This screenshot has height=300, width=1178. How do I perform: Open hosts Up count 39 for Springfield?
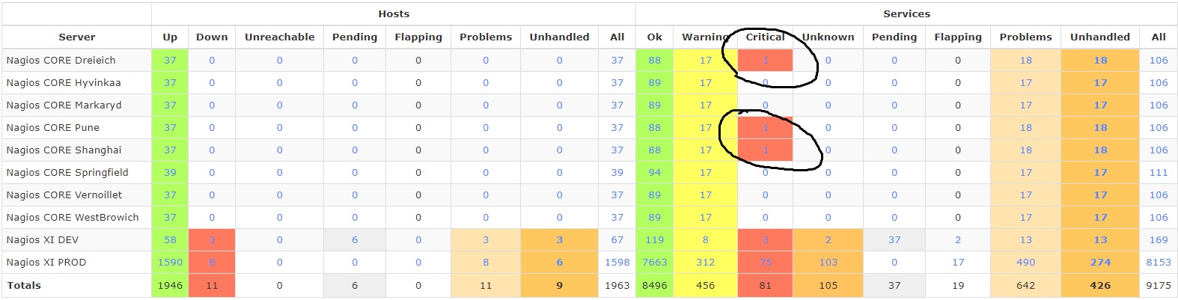tap(170, 173)
